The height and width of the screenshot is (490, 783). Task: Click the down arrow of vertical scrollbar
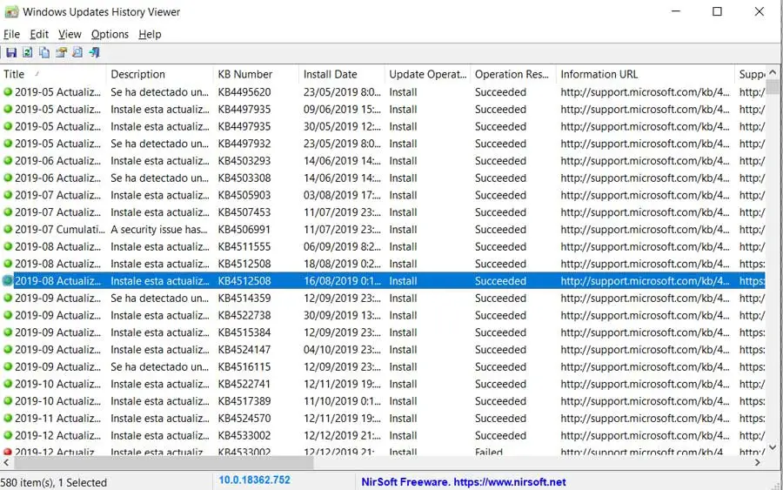(x=773, y=447)
